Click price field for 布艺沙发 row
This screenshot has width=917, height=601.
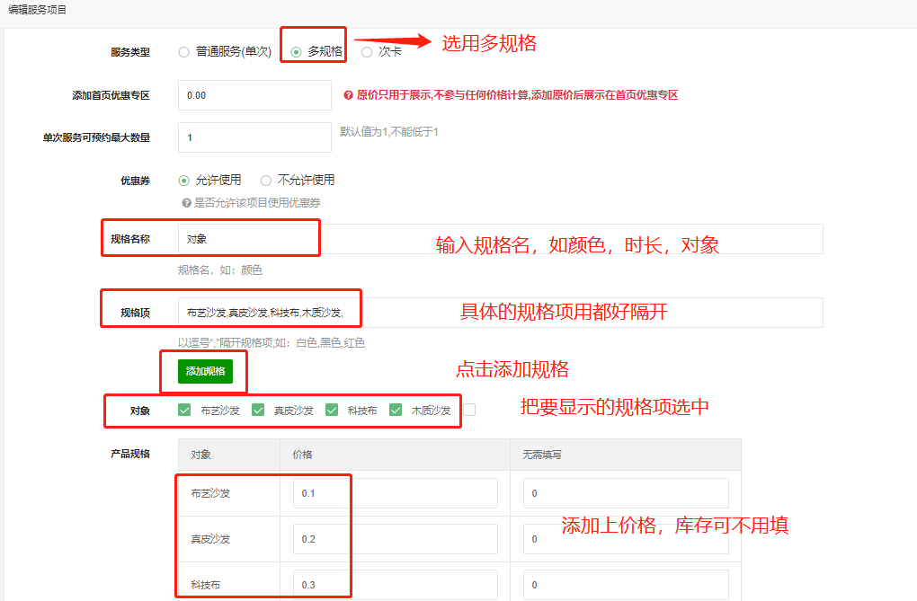tap(396, 493)
